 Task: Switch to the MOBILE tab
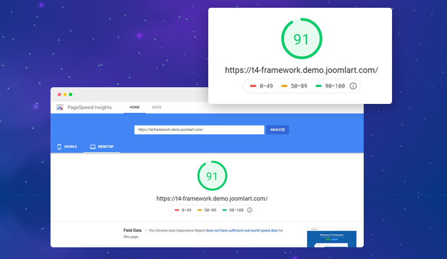point(67,147)
